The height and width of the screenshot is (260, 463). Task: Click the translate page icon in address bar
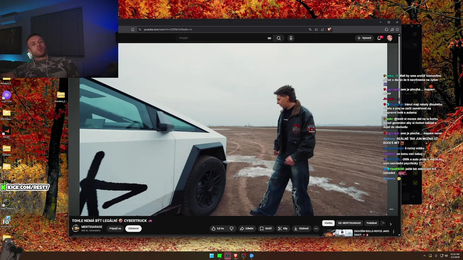click(310, 29)
